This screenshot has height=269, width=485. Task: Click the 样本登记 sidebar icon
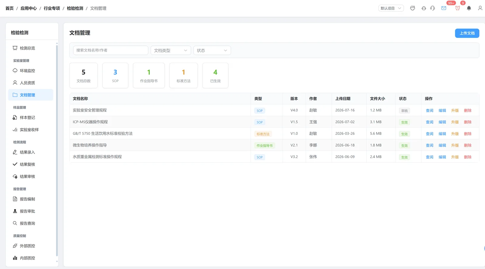15,118
